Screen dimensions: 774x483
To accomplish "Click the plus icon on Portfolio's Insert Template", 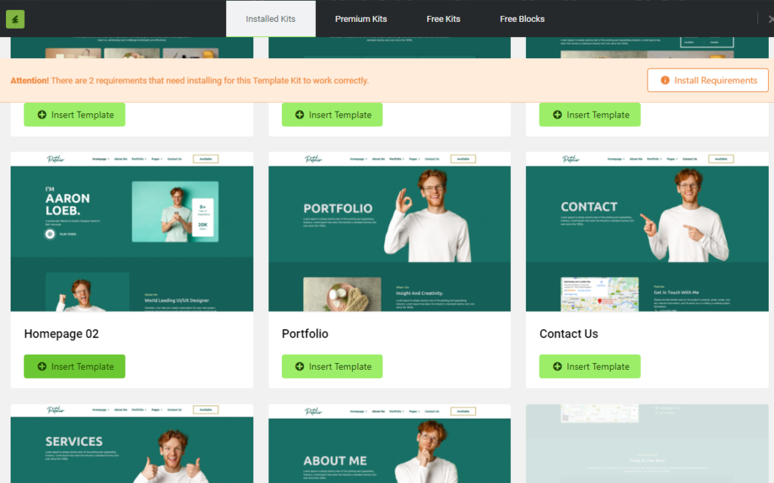I will coord(299,367).
